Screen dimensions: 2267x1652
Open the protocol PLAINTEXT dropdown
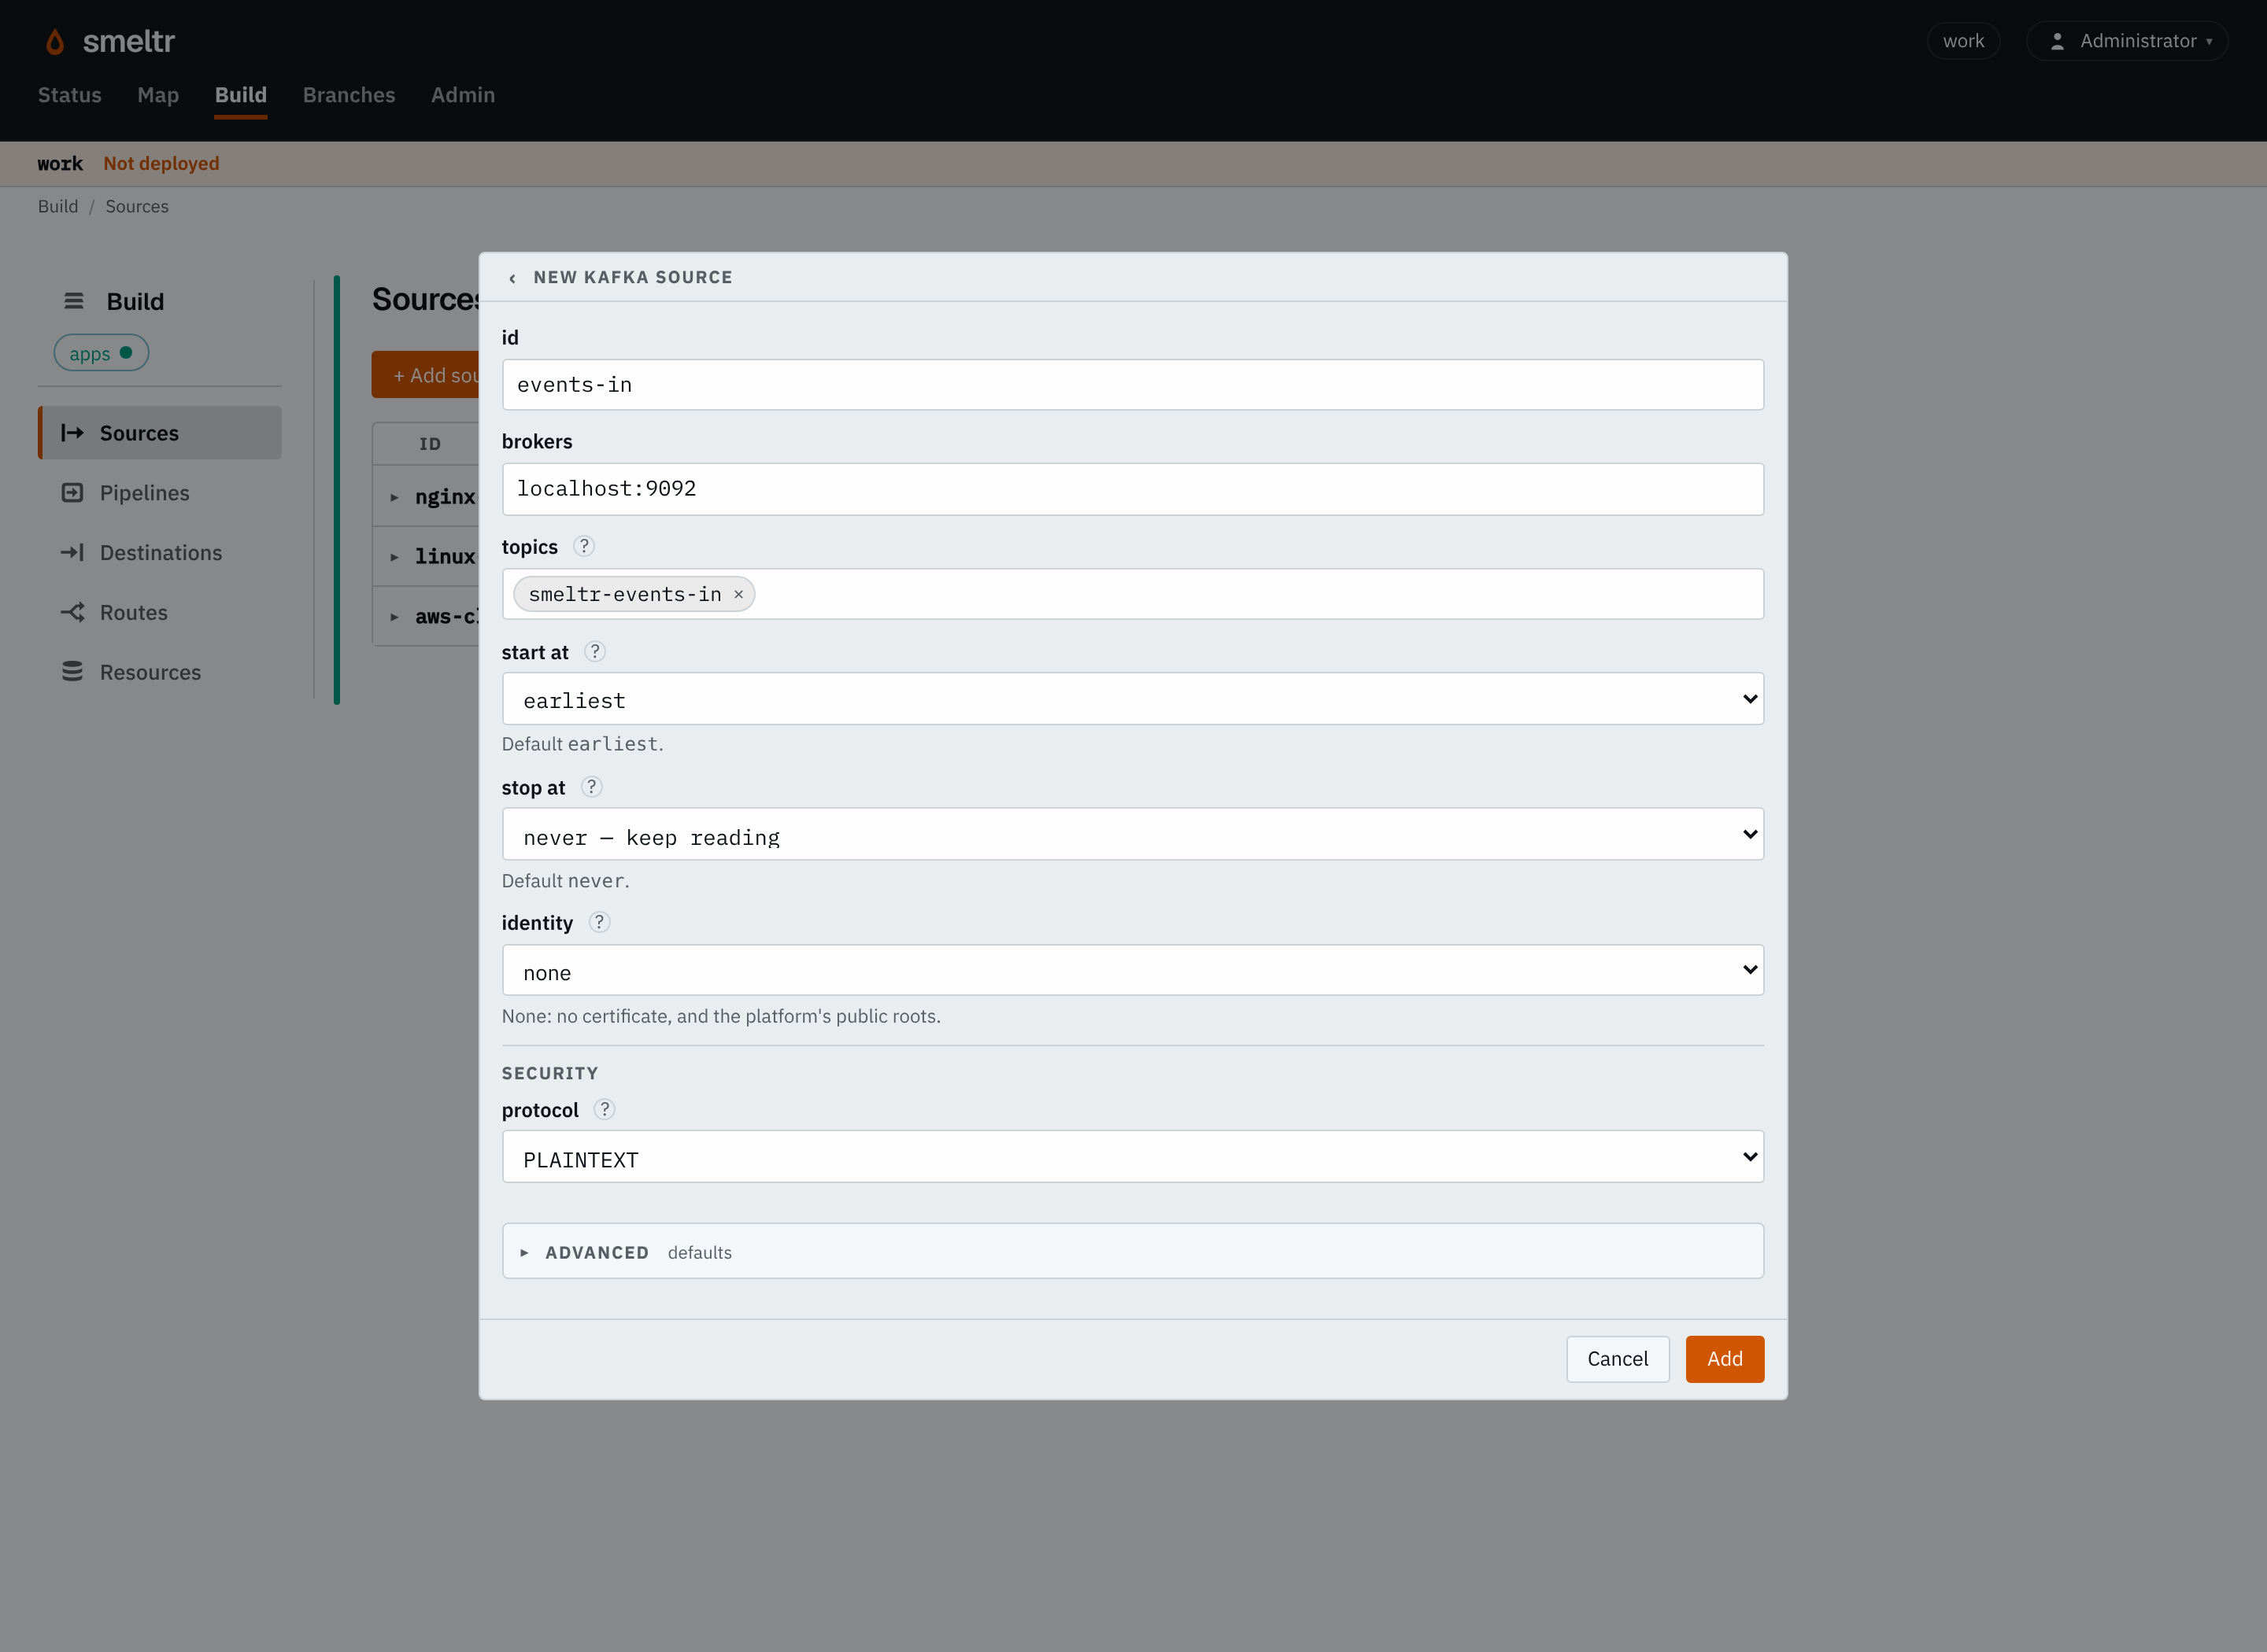click(1133, 1157)
